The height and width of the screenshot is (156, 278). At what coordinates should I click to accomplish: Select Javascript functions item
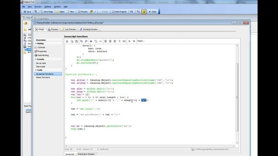click(x=48, y=74)
